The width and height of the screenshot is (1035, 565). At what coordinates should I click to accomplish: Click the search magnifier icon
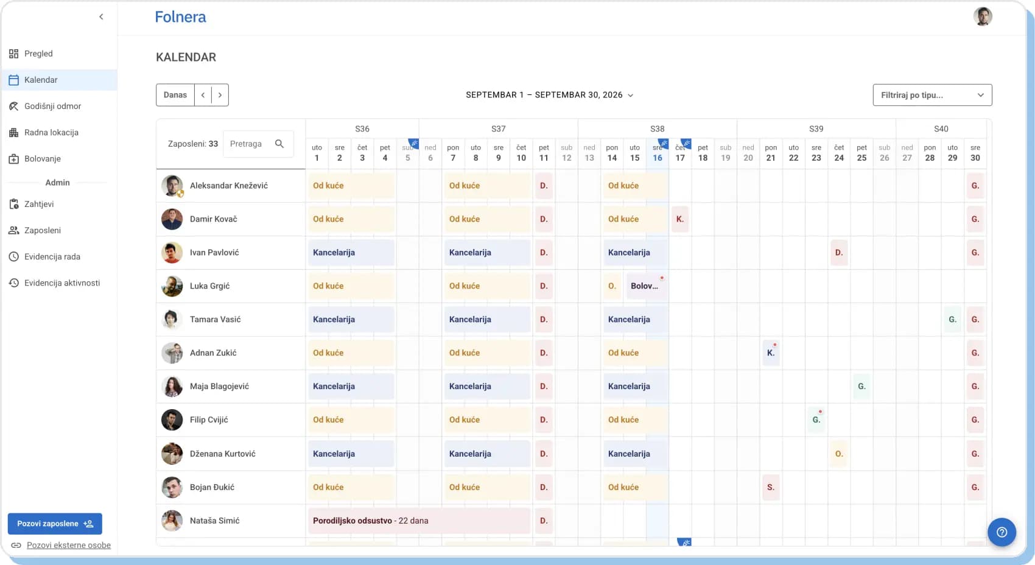point(279,144)
